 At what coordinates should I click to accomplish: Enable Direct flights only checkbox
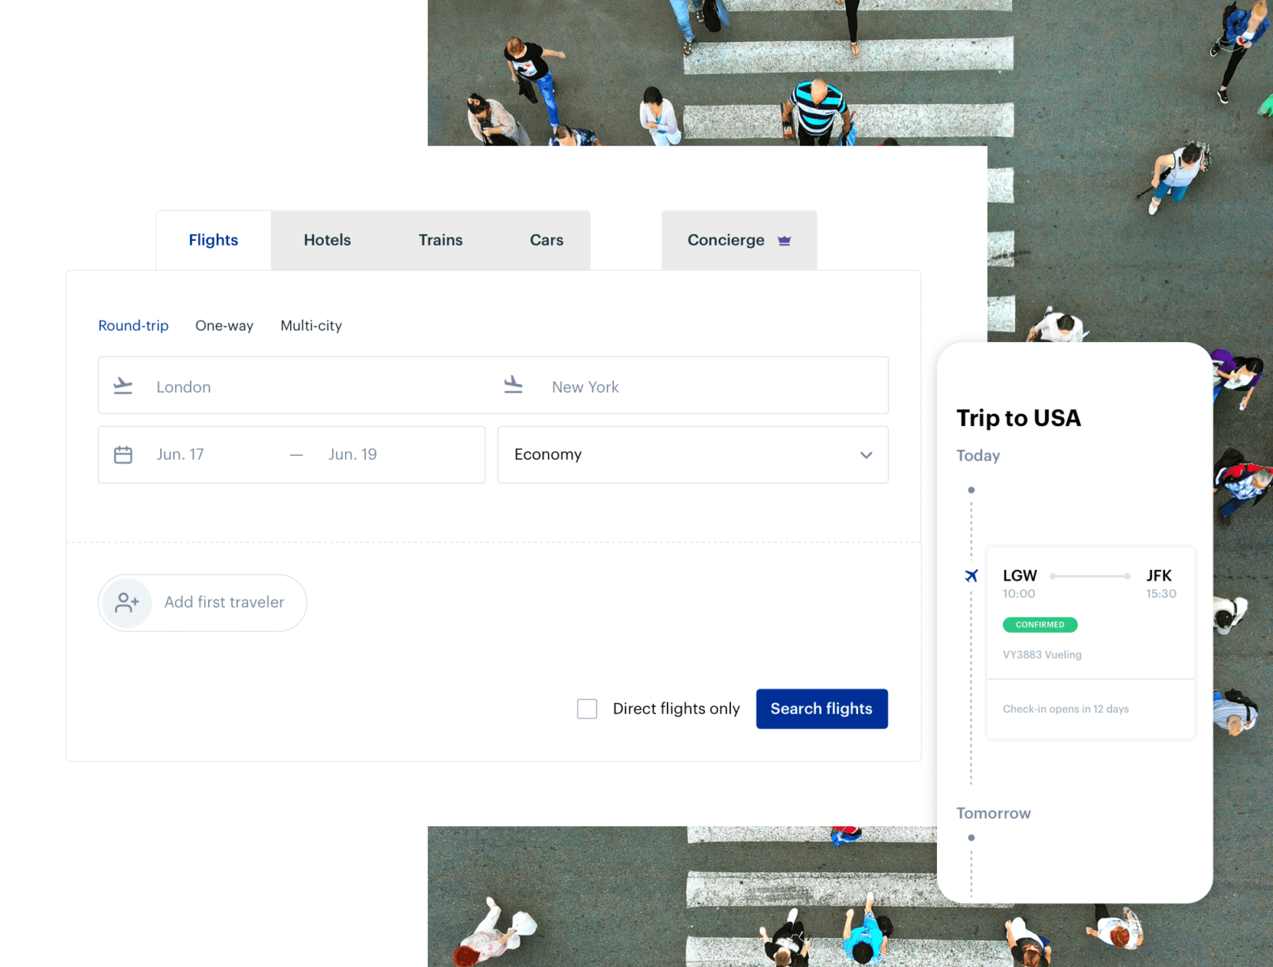coord(587,709)
